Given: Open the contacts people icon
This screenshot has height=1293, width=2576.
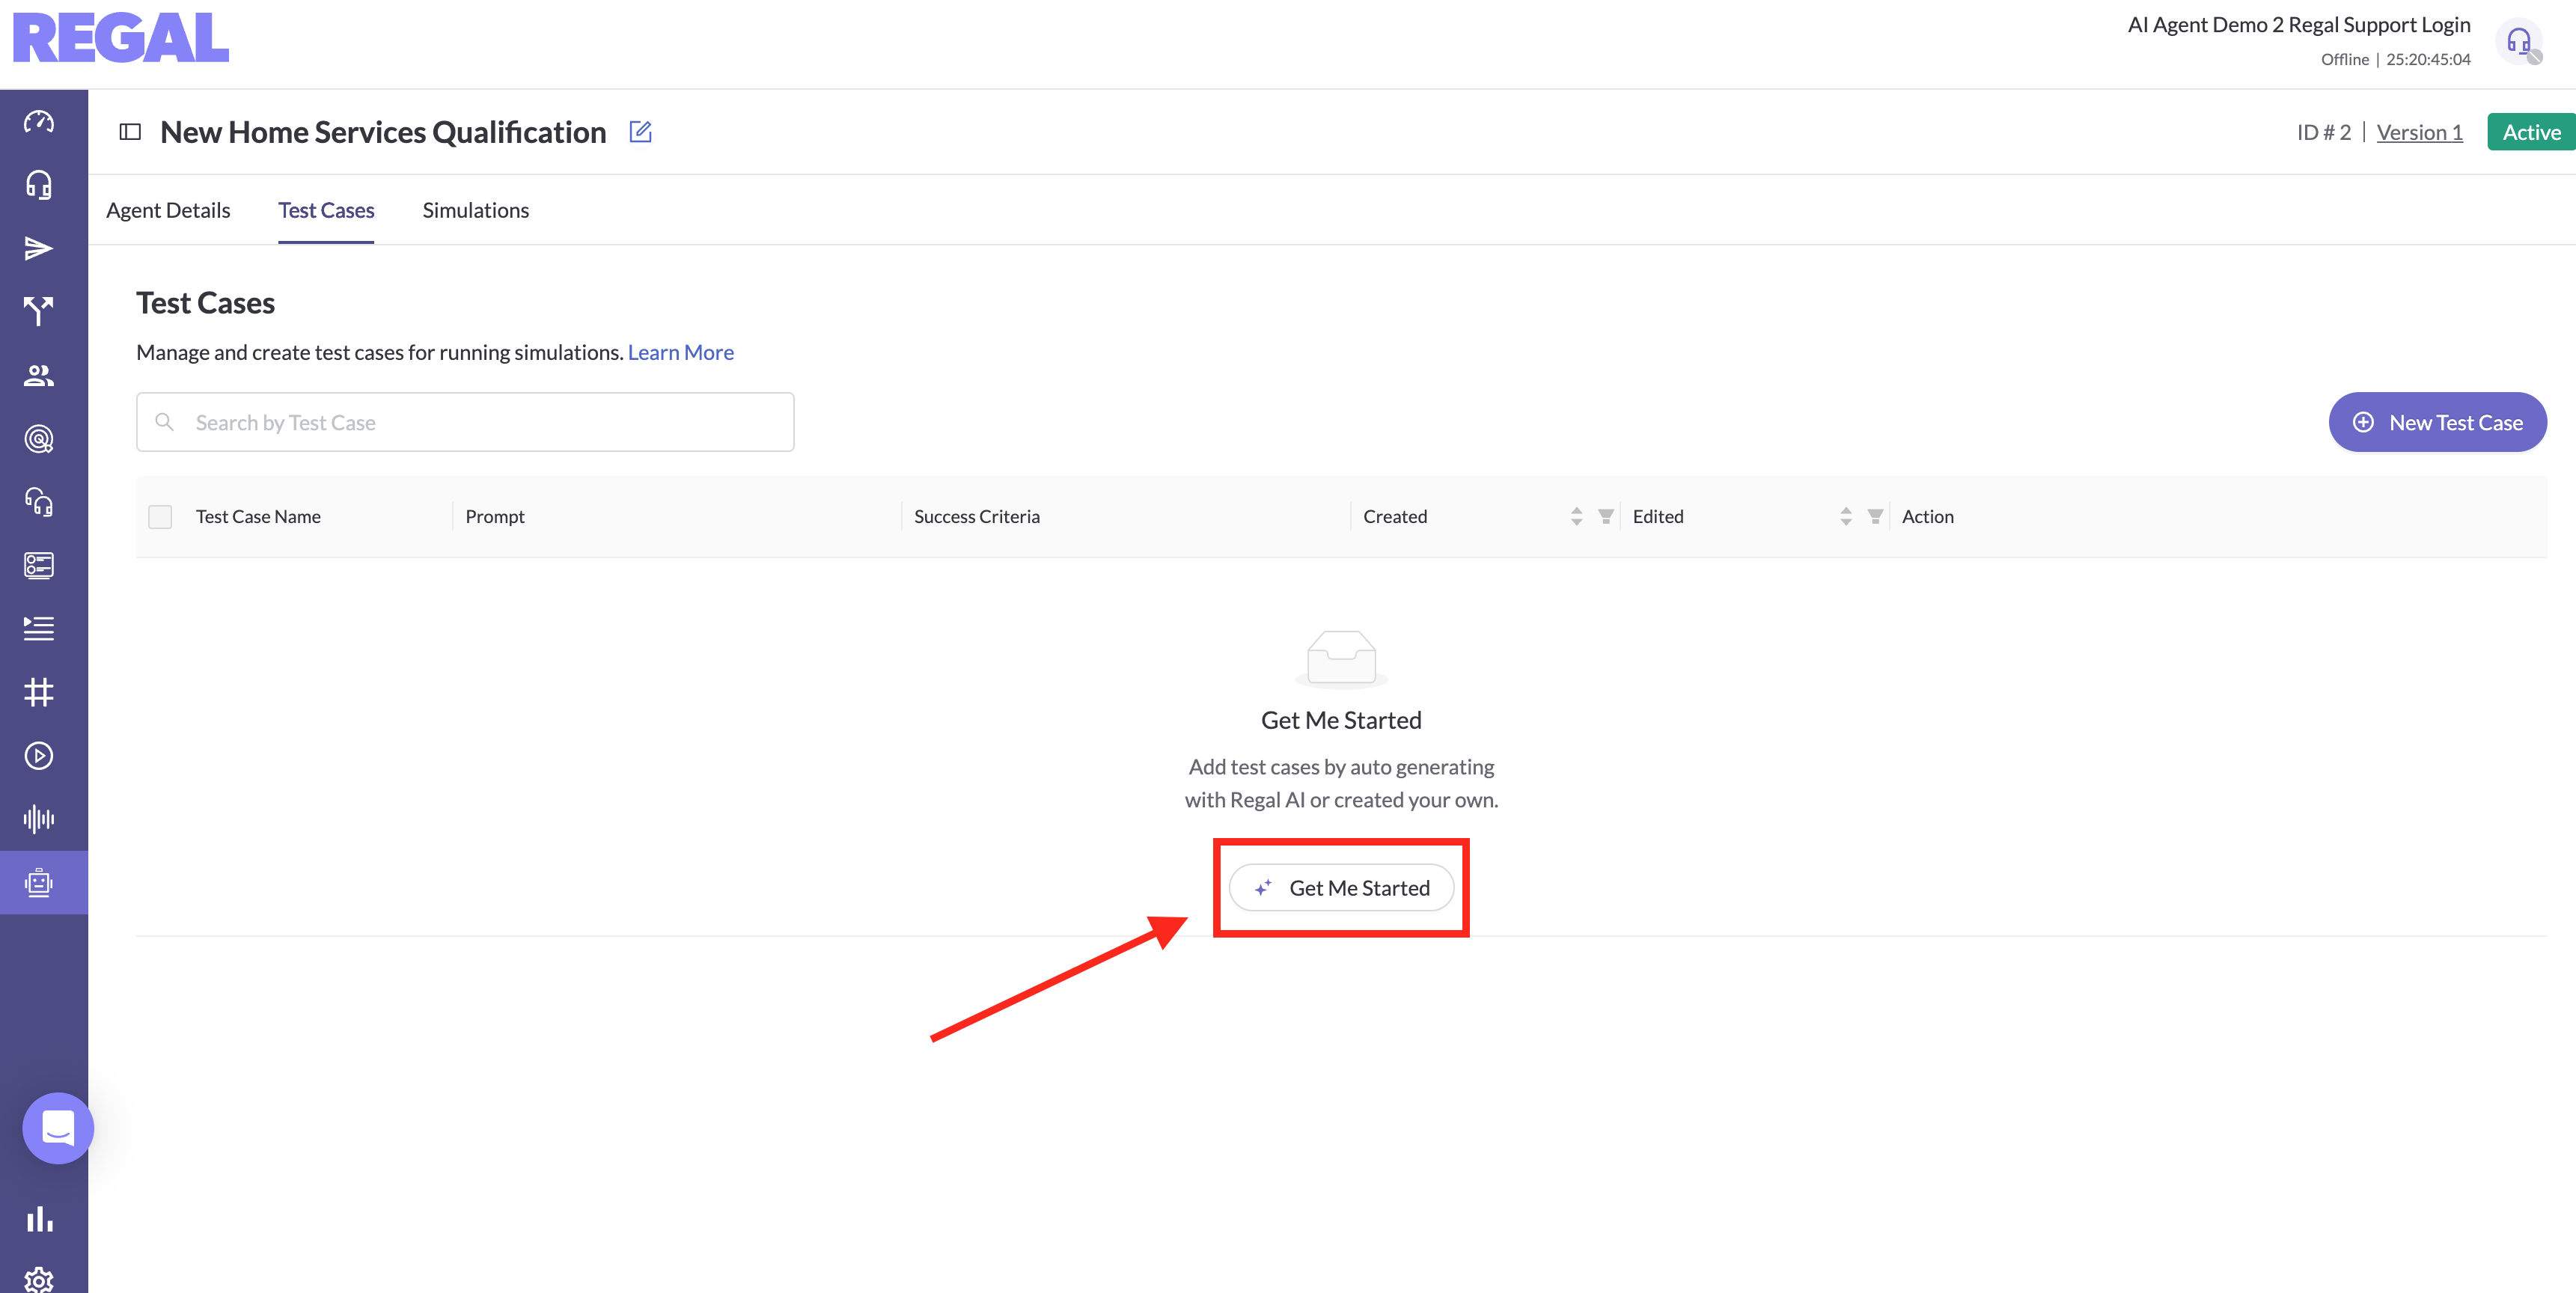Looking at the screenshot, I should tap(39, 375).
